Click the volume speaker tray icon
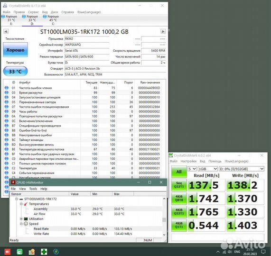Image resolution: width=271 pixels, height=256 pixels. (230, 252)
